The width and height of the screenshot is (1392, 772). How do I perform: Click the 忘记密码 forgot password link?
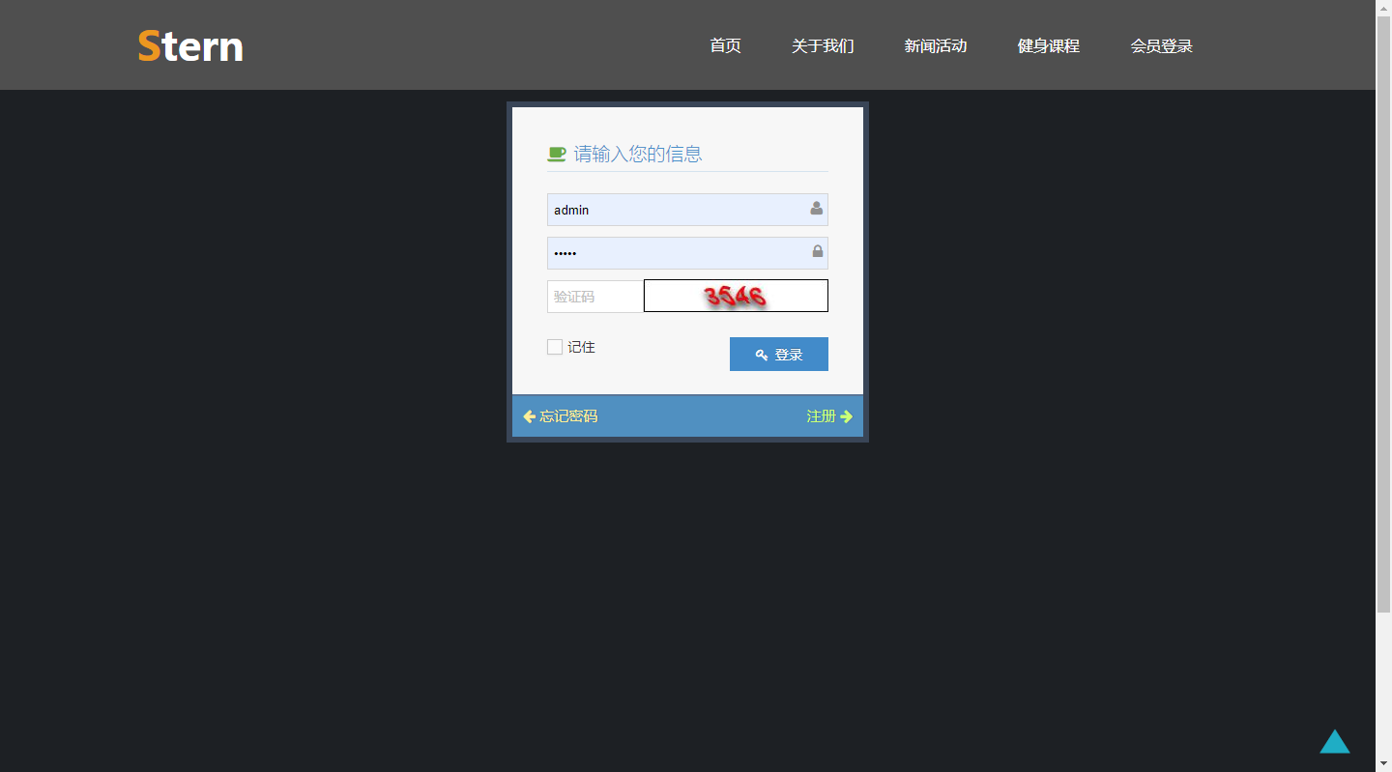569,415
